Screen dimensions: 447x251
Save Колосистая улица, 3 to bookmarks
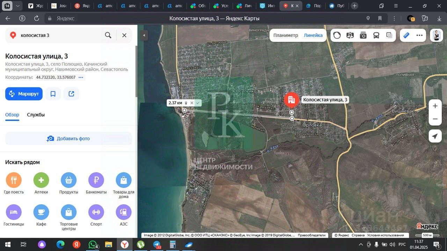(53, 94)
